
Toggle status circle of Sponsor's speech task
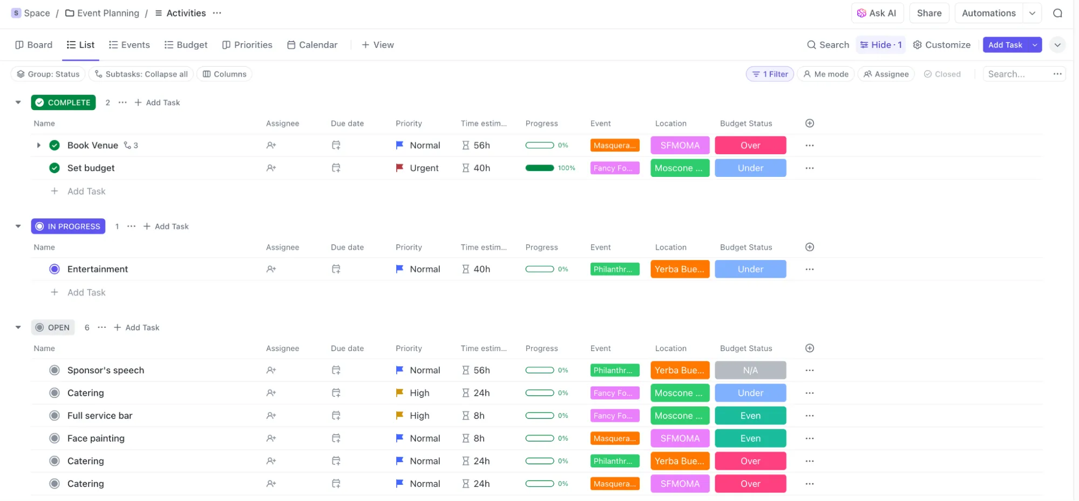[x=55, y=370]
